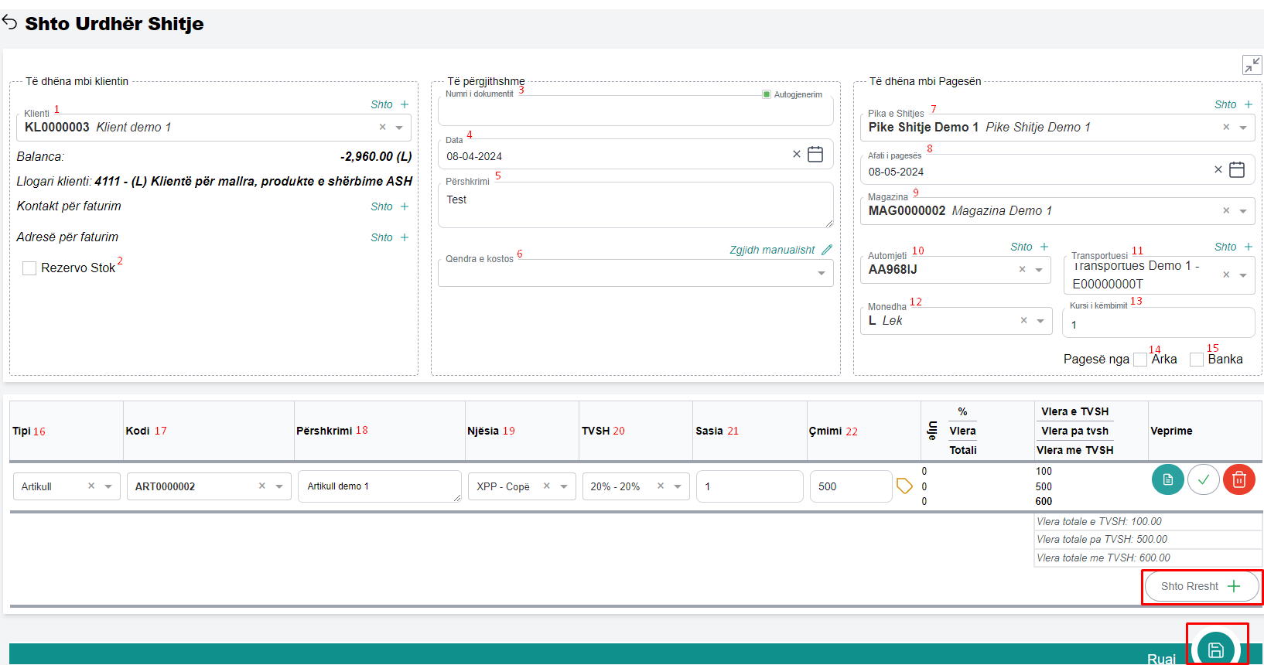
Task: Open the Magazina dropdown arrow
Action: tap(1243, 211)
